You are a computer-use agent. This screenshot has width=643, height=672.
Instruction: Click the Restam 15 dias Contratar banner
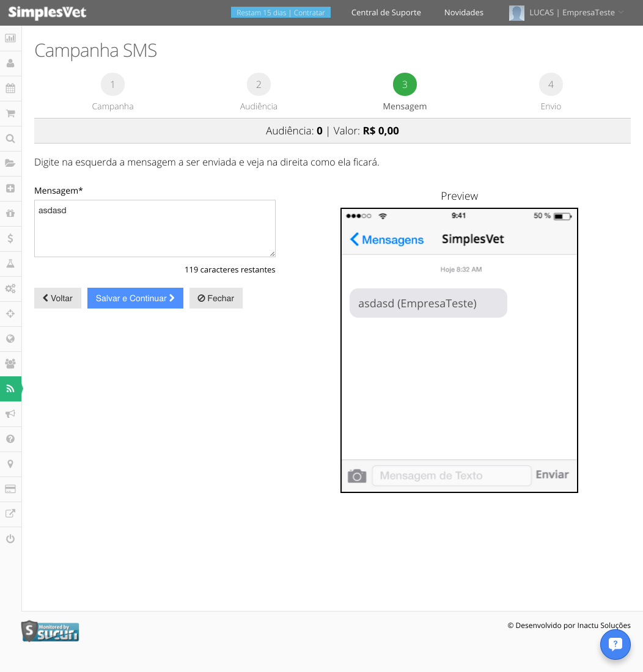pos(281,12)
